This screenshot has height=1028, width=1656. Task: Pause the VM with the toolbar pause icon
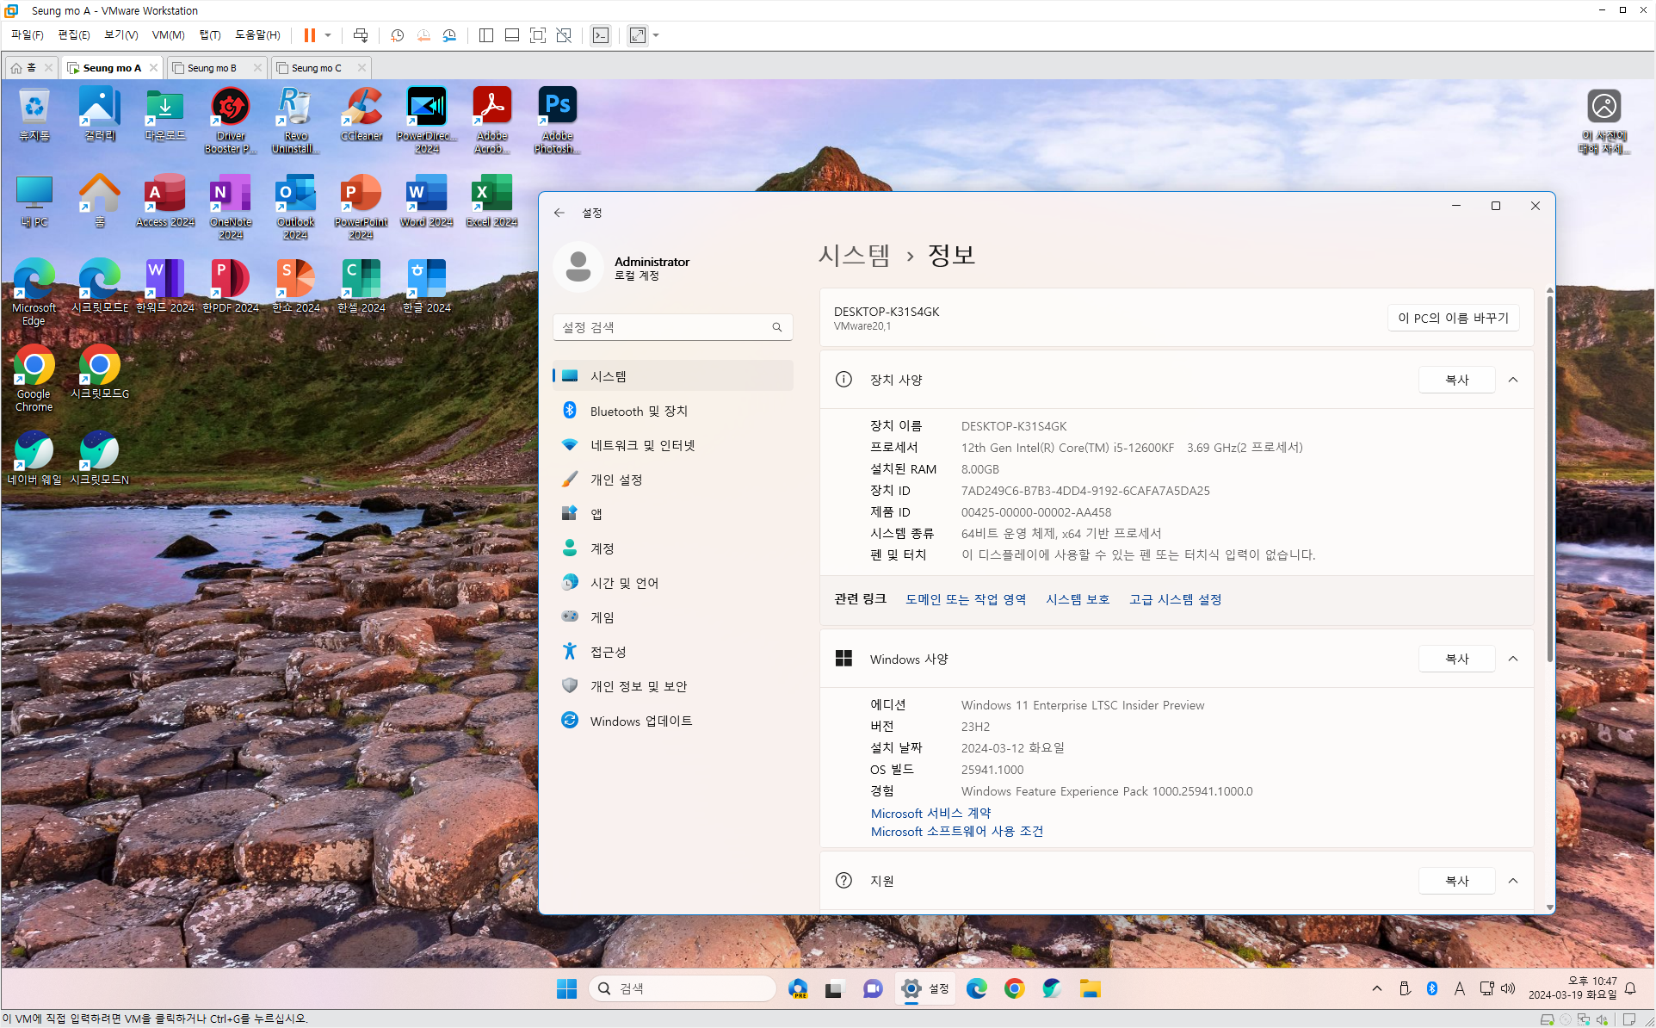309,35
